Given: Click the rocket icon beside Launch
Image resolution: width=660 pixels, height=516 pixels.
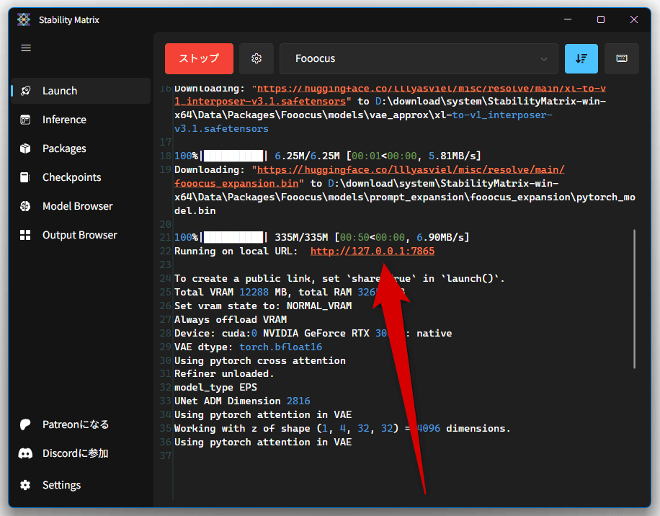Looking at the screenshot, I should click(x=26, y=91).
